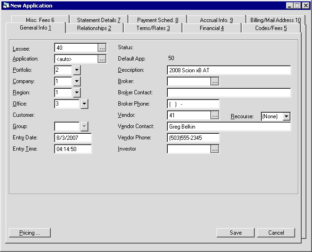
Task: Switch to the Relationships 2 tab
Action: click(94, 28)
